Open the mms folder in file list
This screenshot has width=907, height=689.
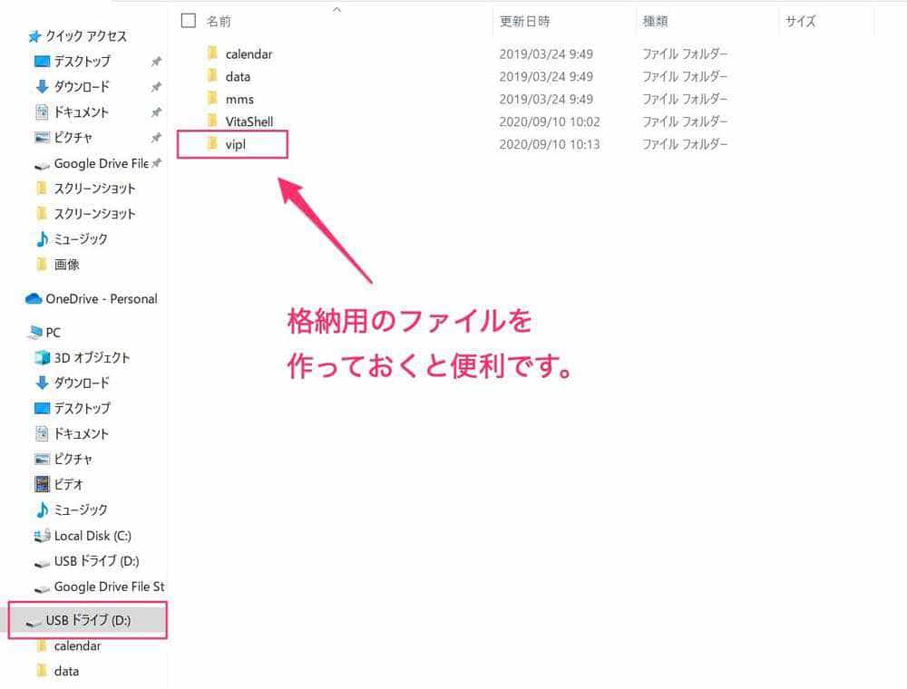(239, 100)
